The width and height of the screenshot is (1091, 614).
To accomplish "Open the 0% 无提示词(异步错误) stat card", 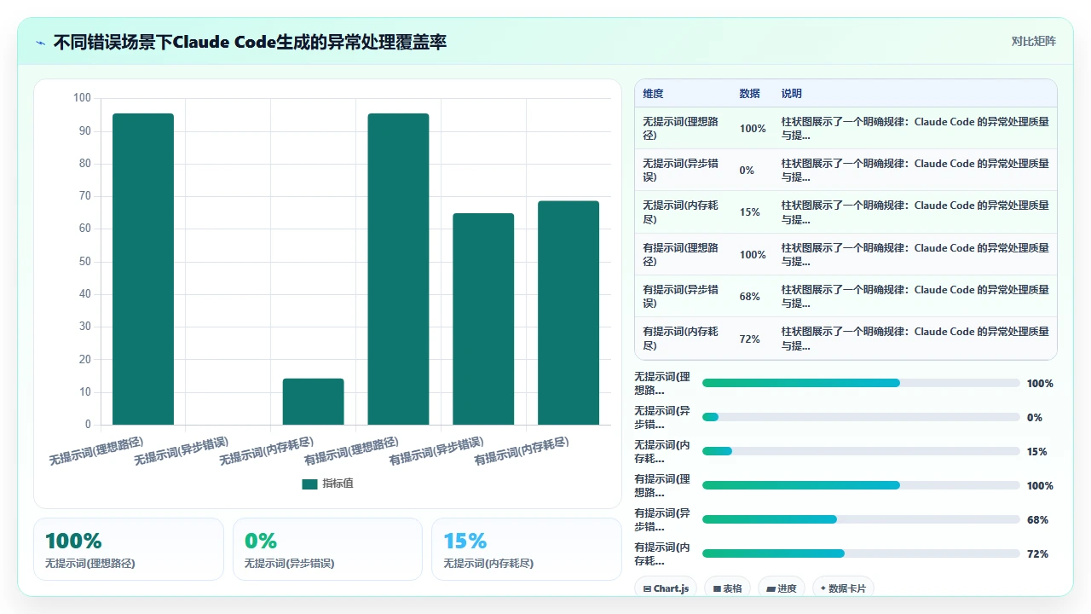I will pos(327,549).
